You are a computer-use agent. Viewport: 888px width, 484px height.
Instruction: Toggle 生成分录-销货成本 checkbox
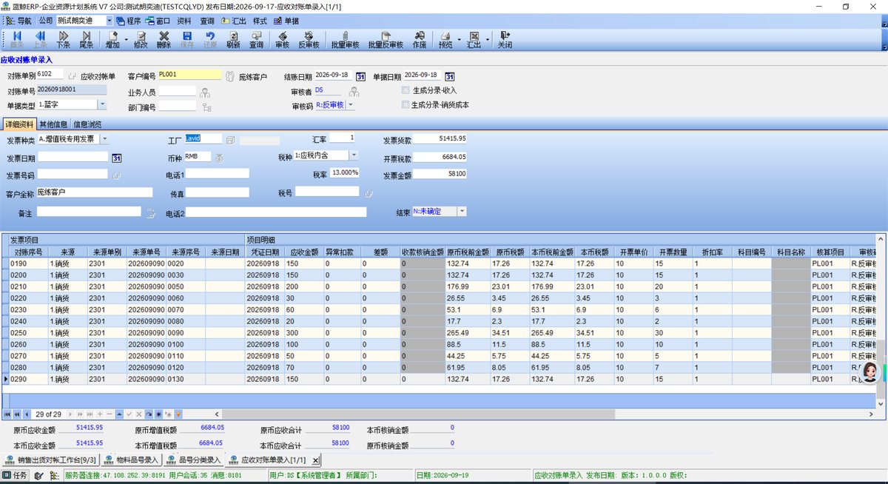(405, 105)
